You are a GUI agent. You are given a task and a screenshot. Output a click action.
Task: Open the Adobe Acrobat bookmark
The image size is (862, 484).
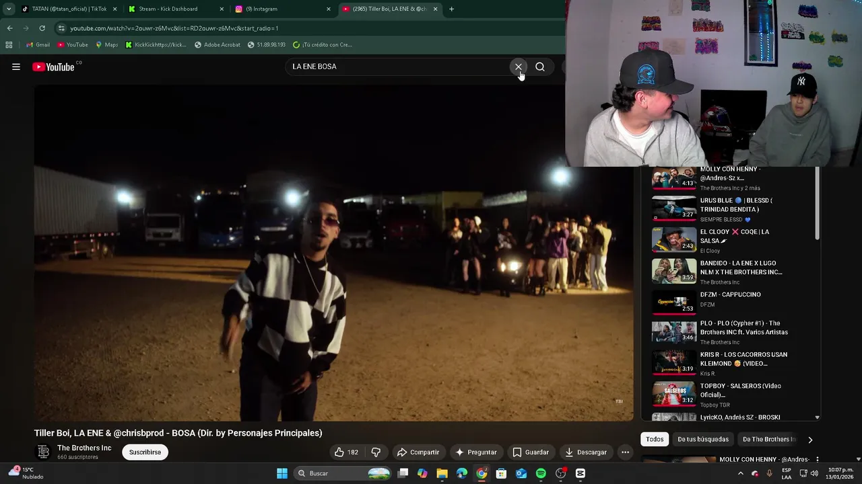click(x=217, y=44)
